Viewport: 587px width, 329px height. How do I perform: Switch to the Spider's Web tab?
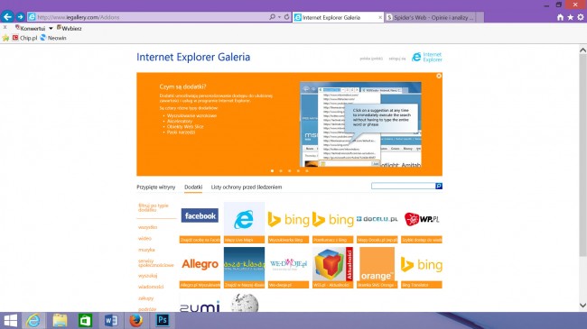point(430,17)
